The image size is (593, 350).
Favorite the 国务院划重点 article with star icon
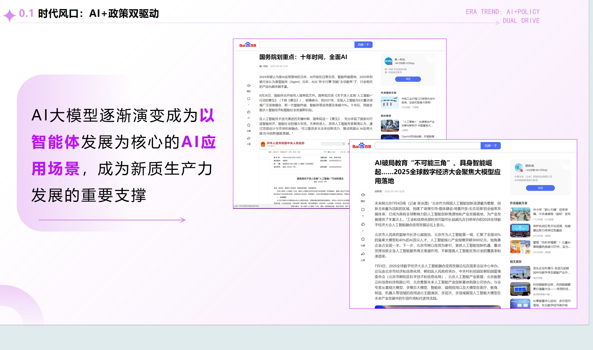[x=248, y=125]
